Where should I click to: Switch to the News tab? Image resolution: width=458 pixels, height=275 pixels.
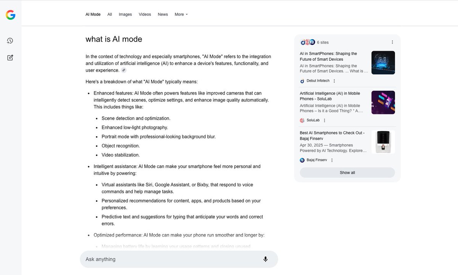pyautogui.click(x=163, y=14)
